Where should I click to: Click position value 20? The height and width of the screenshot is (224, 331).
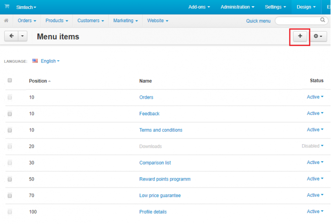pos(32,146)
